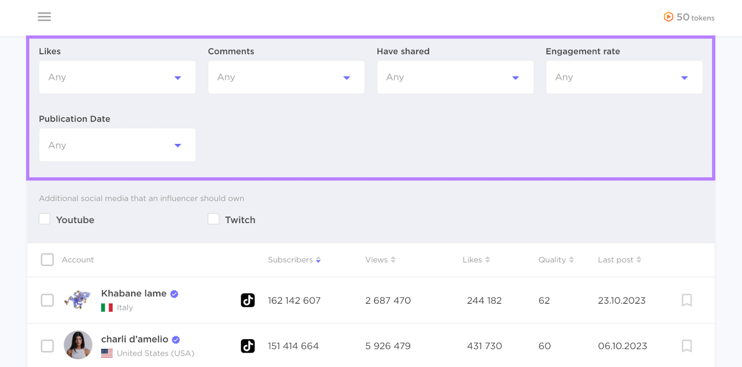Expand the Engagement rate dropdown

coord(624,77)
